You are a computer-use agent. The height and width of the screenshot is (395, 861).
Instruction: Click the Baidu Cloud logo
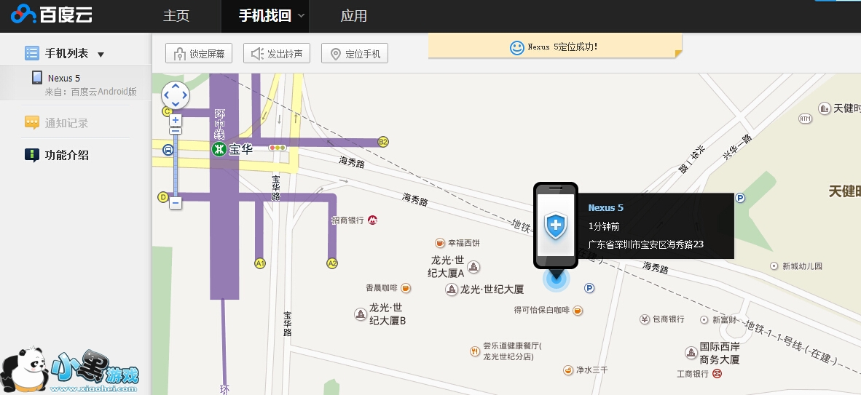52,14
